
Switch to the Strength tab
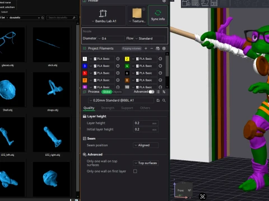[x=108, y=108]
